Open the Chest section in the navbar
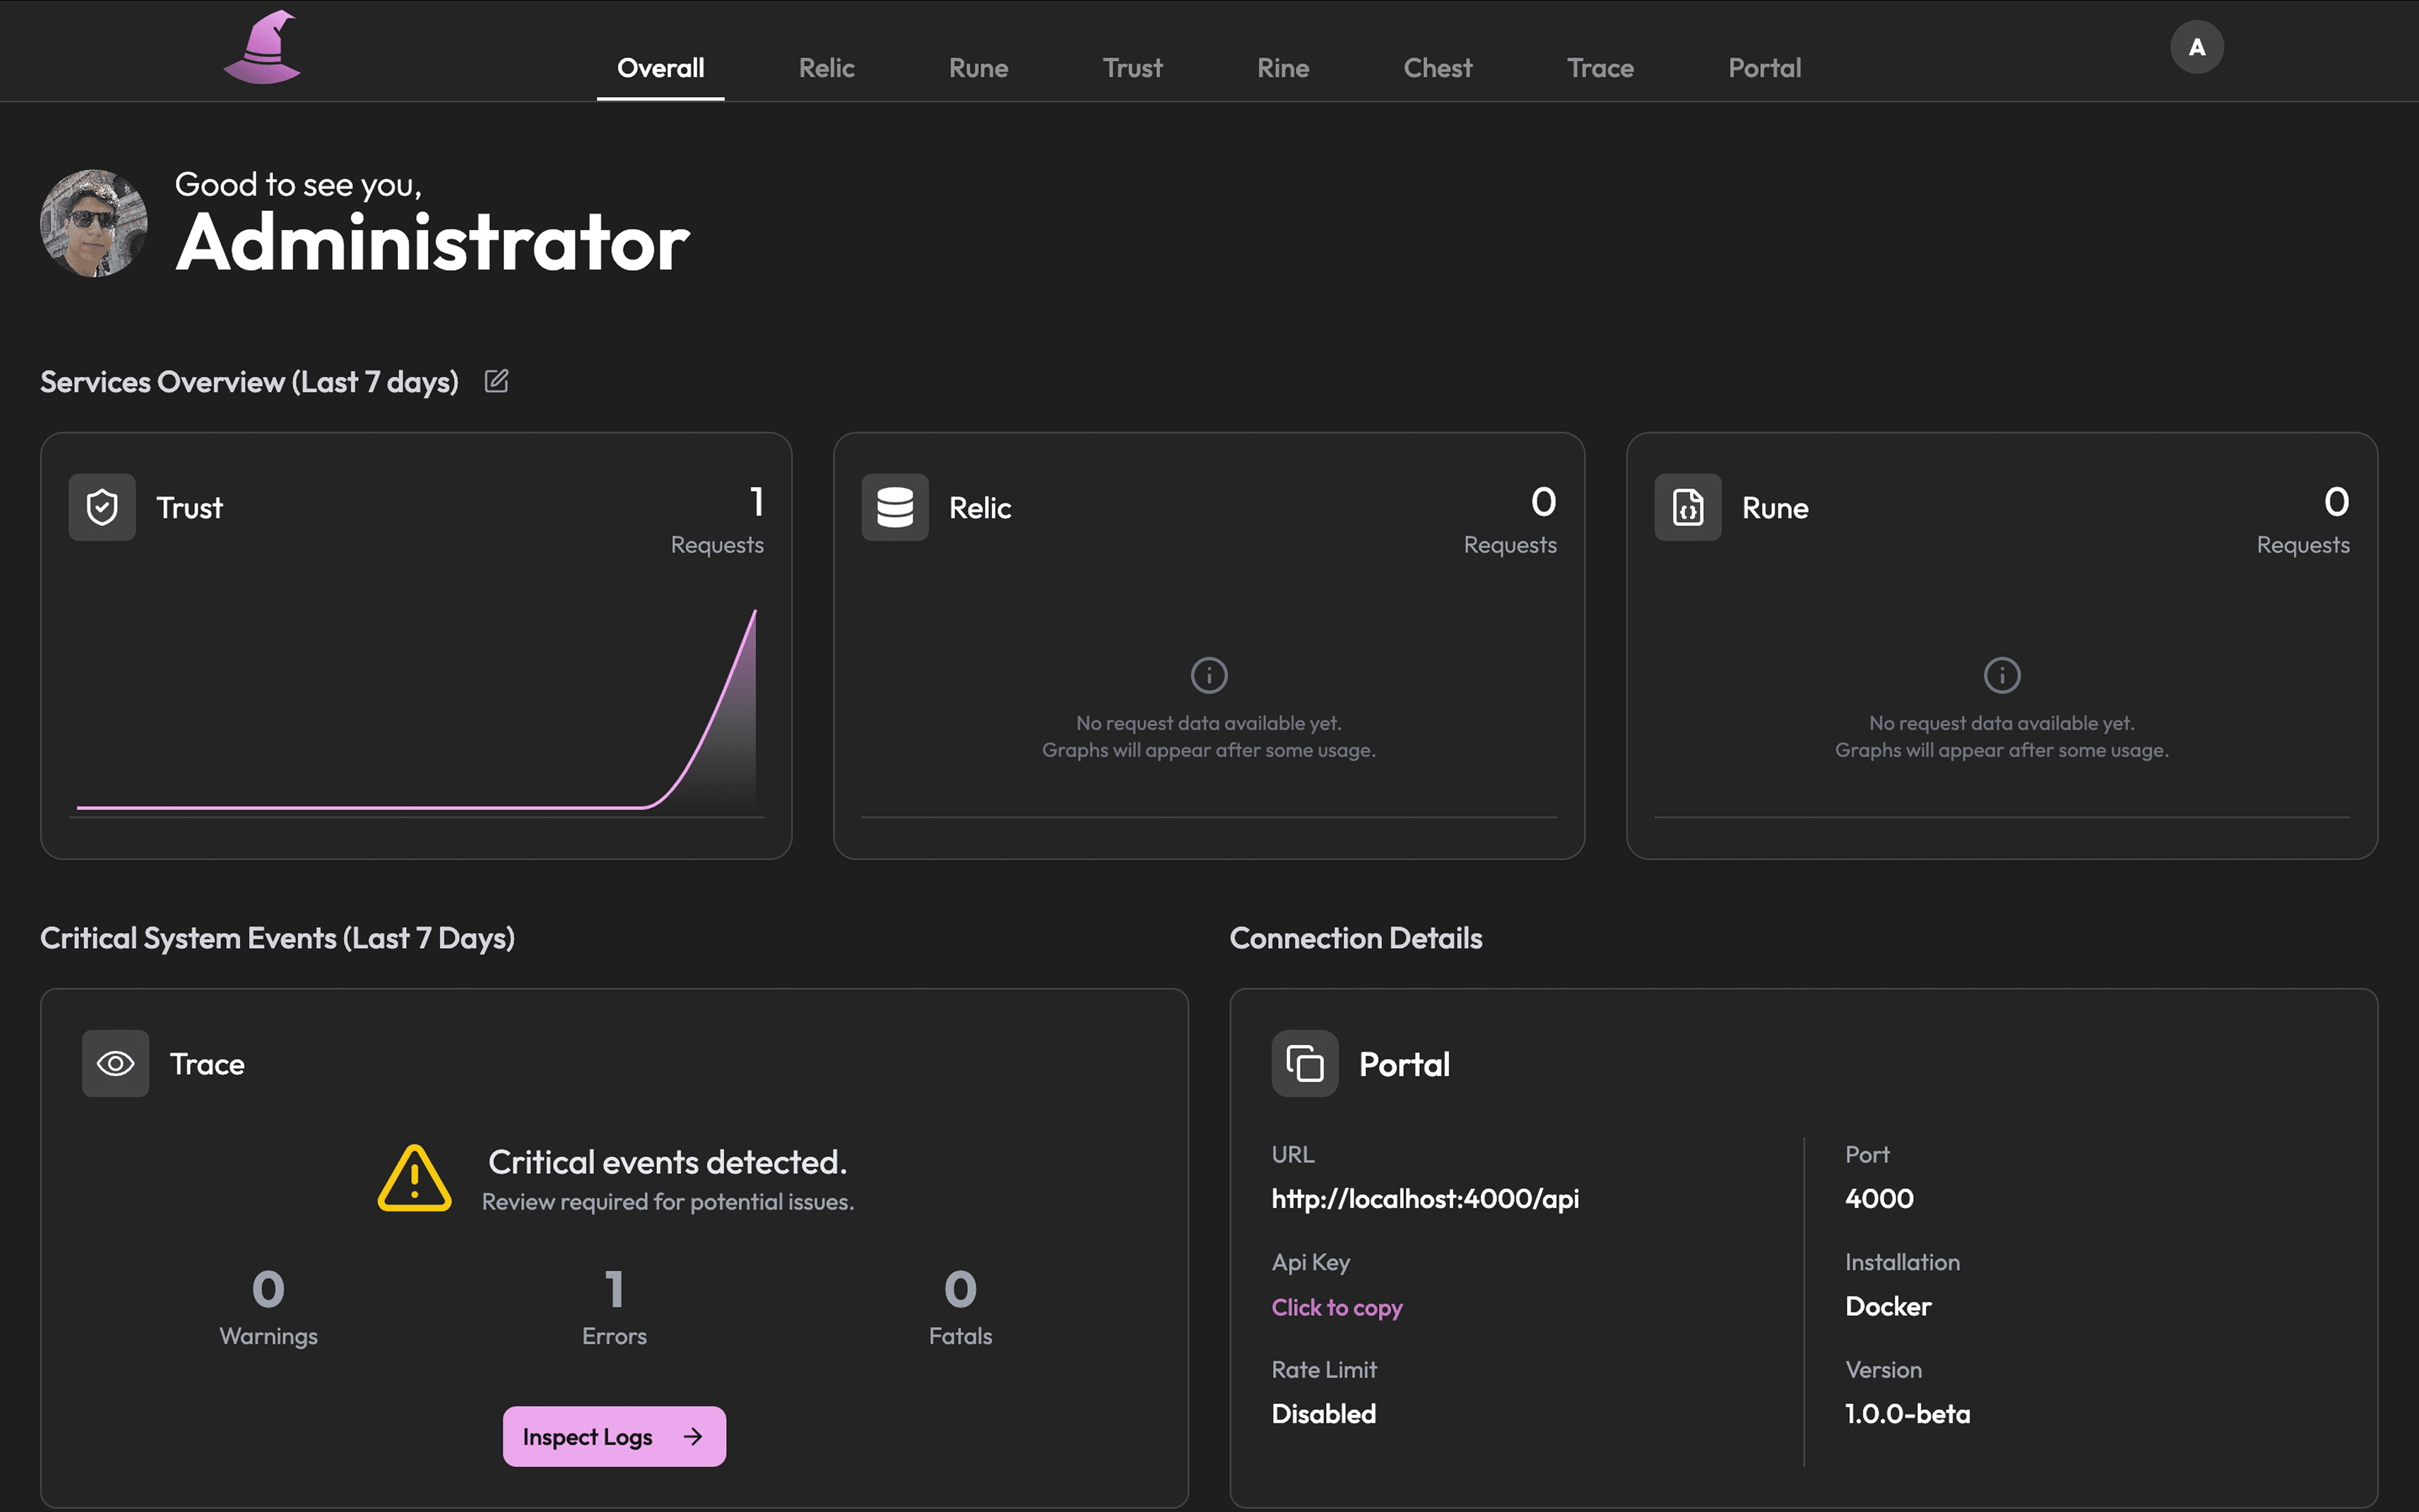2419x1512 pixels. pyautogui.click(x=1438, y=67)
